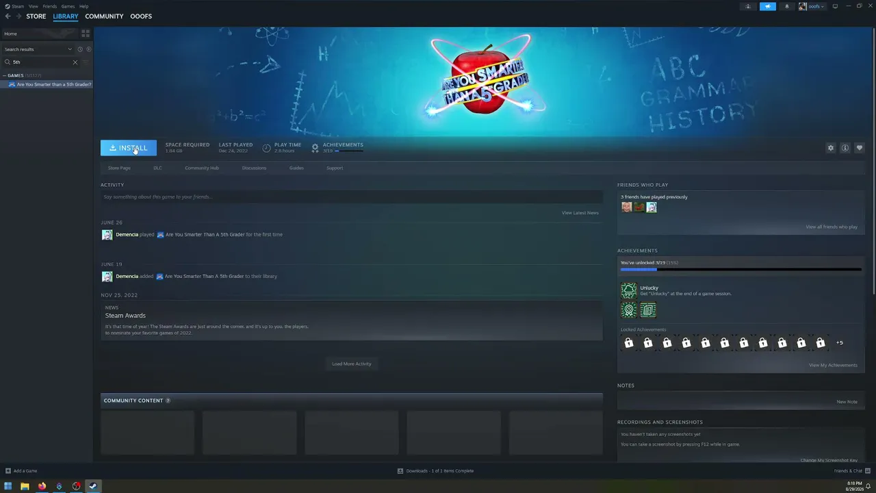Open Steam from the taskbar
This screenshot has width=876, height=493.
click(93, 486)
